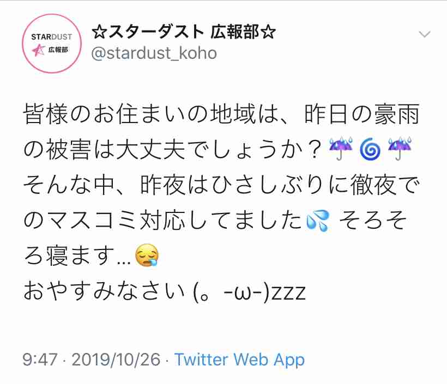Click the display name スターダスト 広報部
Screen dimensions: 447x384
184,32
